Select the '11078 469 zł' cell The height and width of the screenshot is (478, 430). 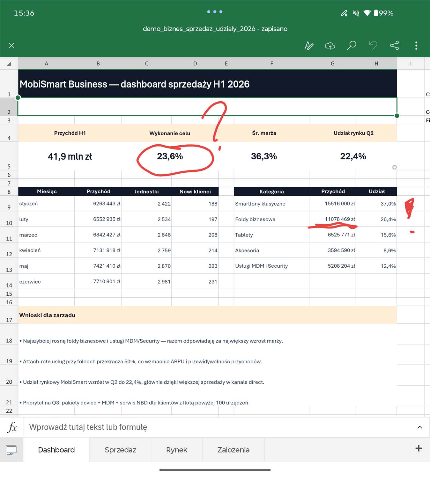pos(332,219)
